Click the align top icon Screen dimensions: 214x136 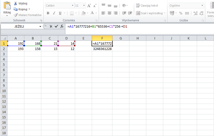pyautogui.click(x=103, y=6)
